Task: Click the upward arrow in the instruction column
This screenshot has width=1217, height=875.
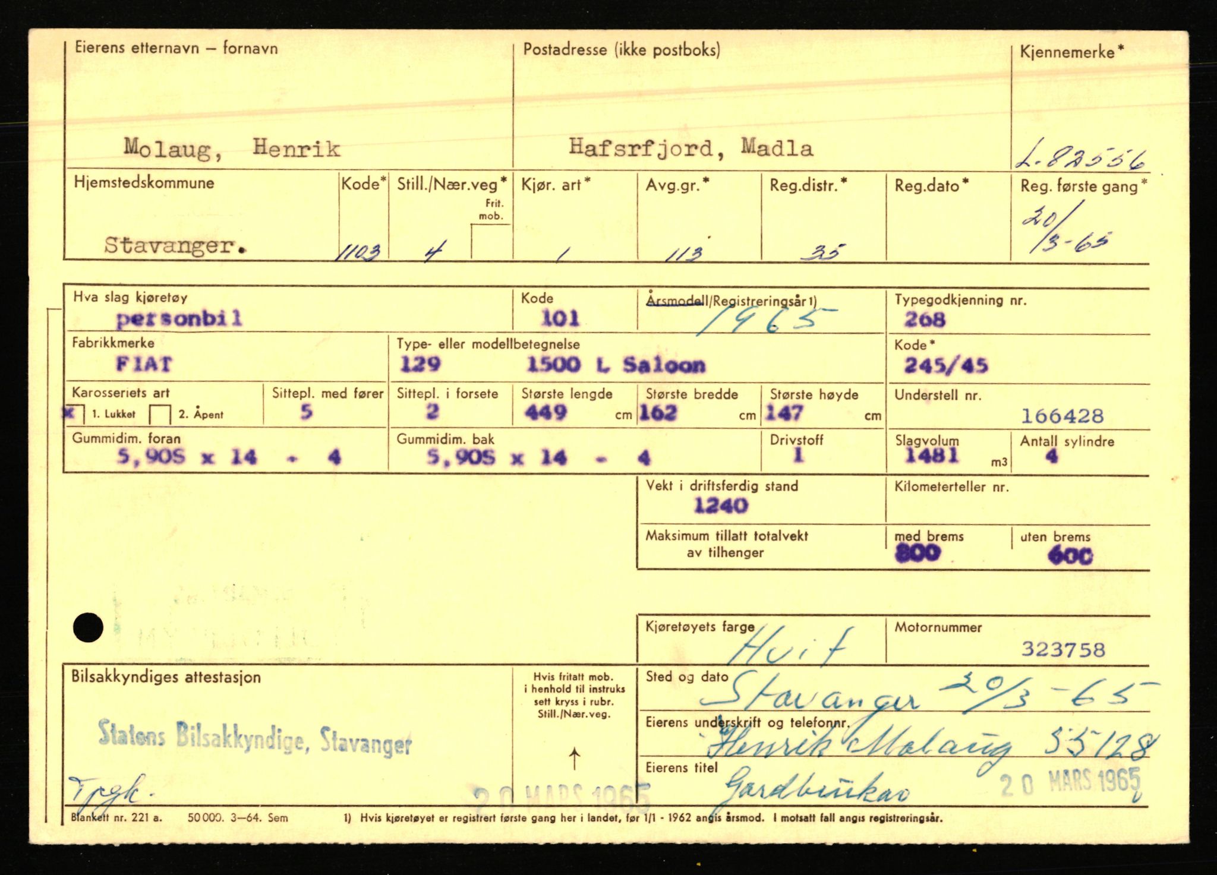Action: [x=574, y=759]
